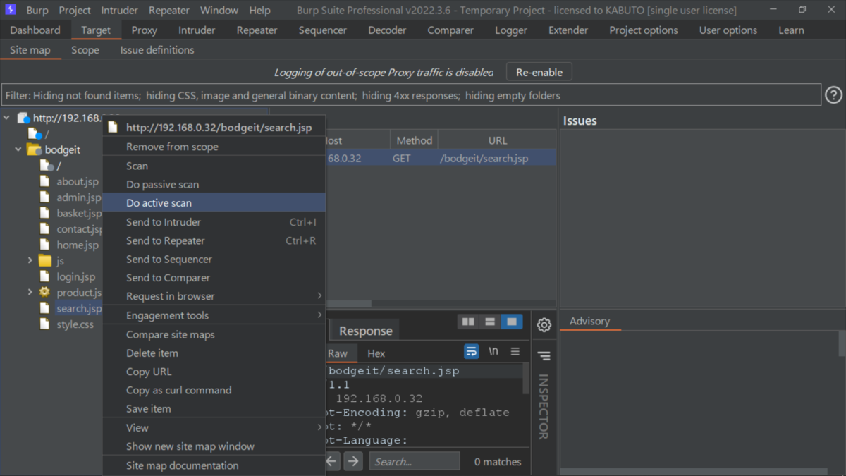Image resolution: width=846 pixels, height=476 pixels.
Task: Click previous search match arrow
Action: (331, 461)
